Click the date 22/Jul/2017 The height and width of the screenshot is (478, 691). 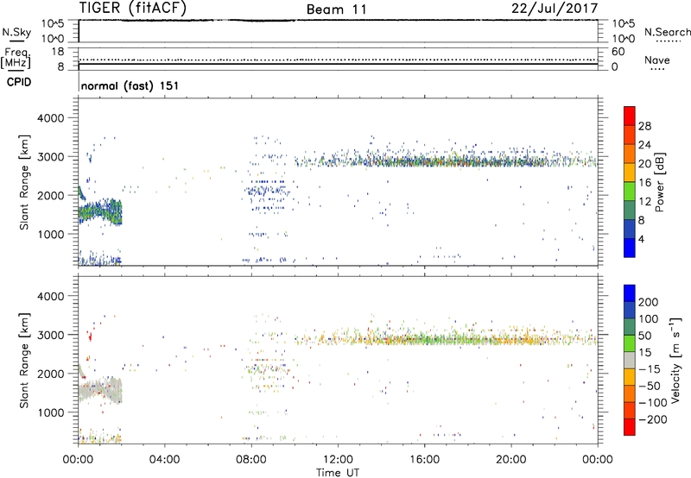pyautogui.click(x=555, y=8)
